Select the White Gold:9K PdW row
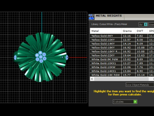This screenshot has width=154, height=116. point(122,59)
